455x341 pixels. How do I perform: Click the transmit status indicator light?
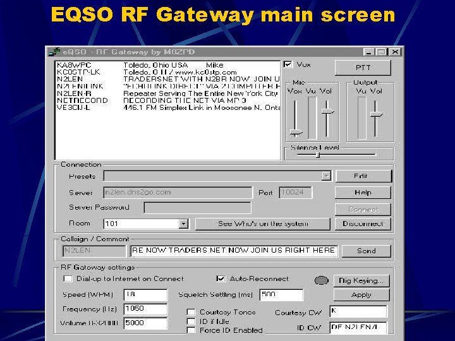(x=321, y=280)
